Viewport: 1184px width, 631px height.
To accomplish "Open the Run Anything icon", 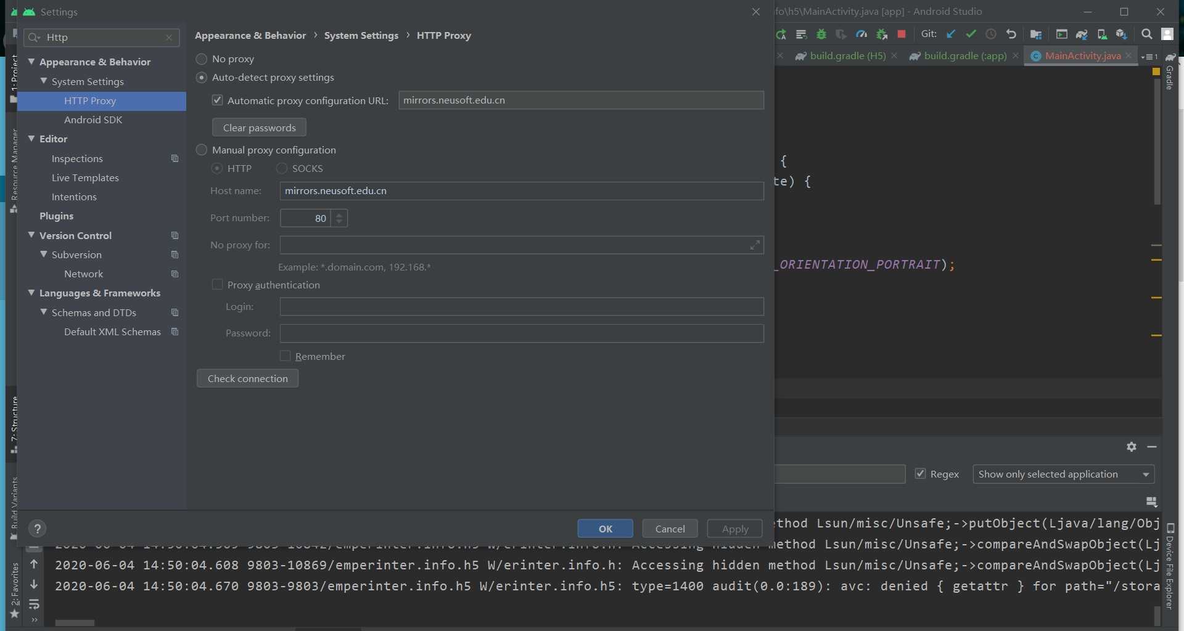I will click(1061, 35).
